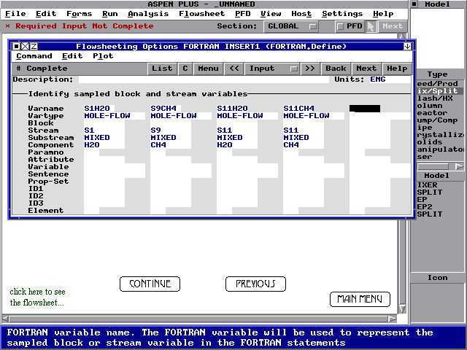Viewport: 467px width, 350px height.
Task: Click the C button
Action: 185,69
